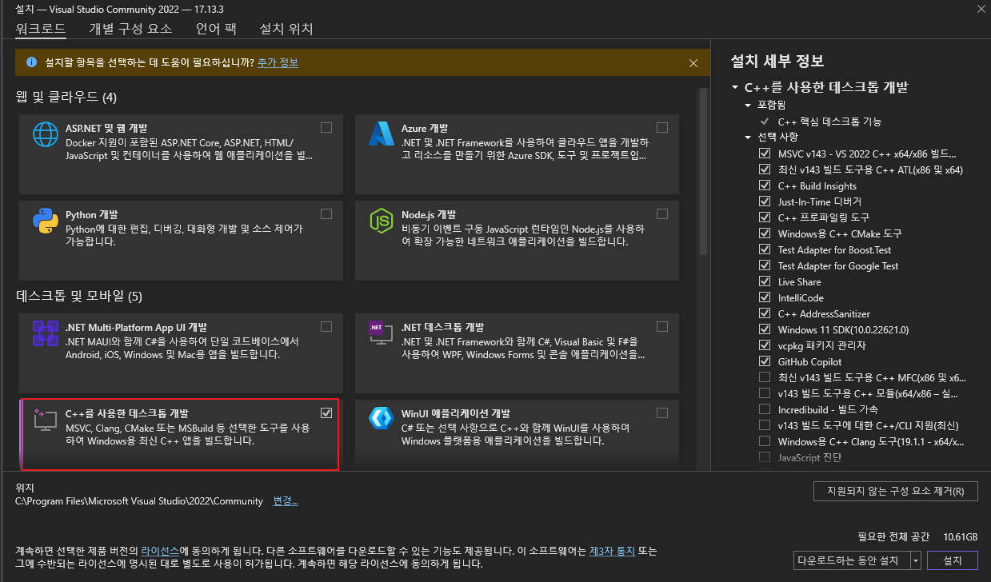Click the workloads list vertical scrollbar
991x582 pixels.
click(704, 172)
